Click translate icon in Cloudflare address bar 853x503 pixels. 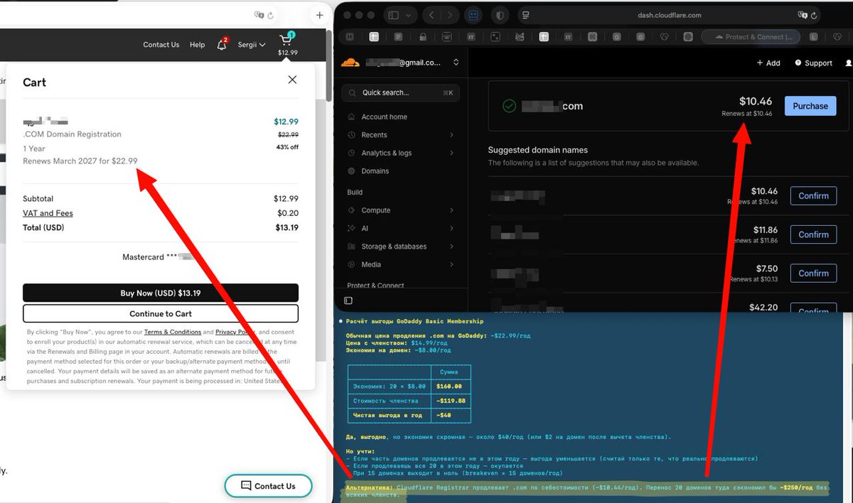803,15
